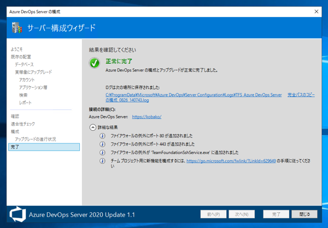
Task: Click the green success checkmark icon
Action: pos(95,63)
